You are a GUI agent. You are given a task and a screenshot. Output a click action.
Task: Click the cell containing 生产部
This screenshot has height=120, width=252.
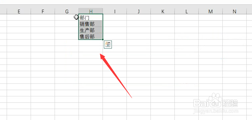[91, 30]
